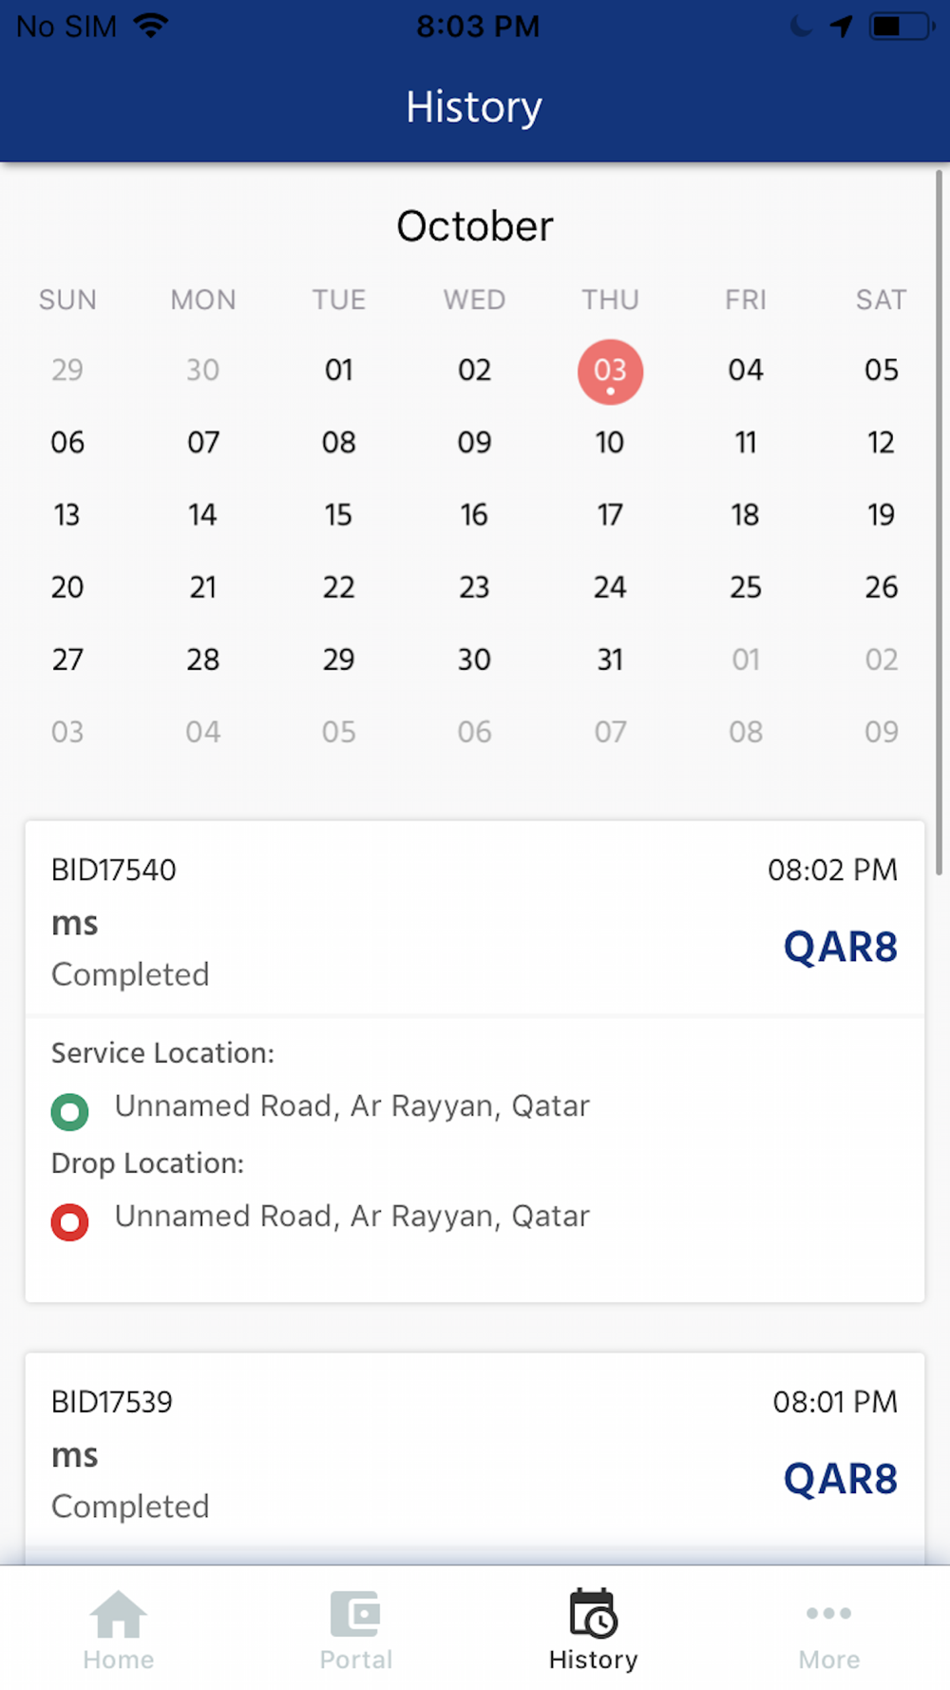Tap the QAR8 fare on BID17540
950x1690 pixels.
coord(840,947)
